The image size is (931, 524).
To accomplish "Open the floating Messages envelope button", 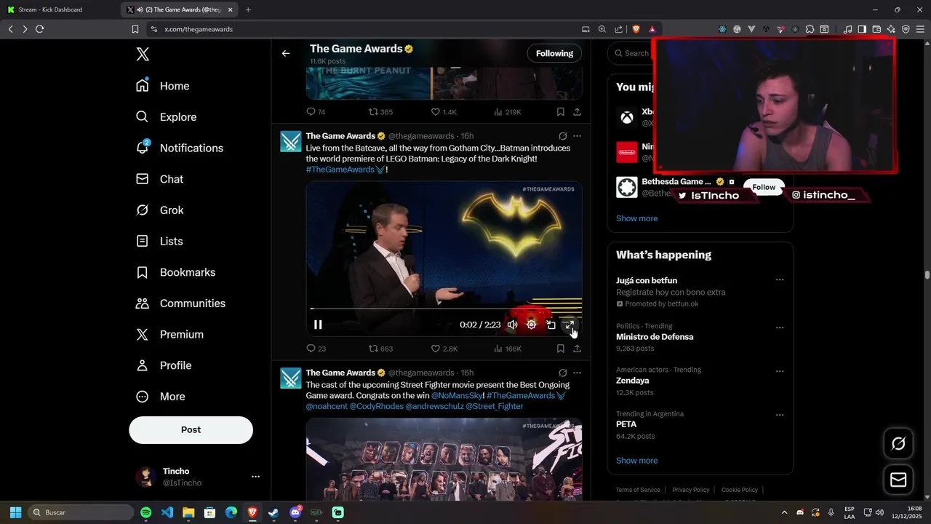I will [898, 480].
